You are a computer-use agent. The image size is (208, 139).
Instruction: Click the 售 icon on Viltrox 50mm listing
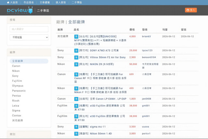(x=76, y=57)
